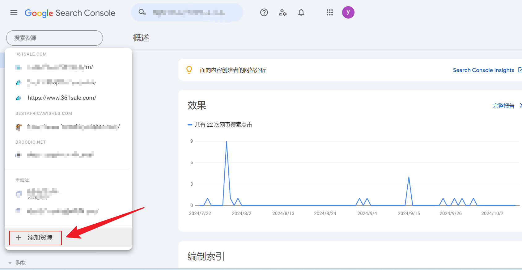Screen dimensions: 522x270
Task: Select the property under BROODIO.NET
Action: click(60, 155)
